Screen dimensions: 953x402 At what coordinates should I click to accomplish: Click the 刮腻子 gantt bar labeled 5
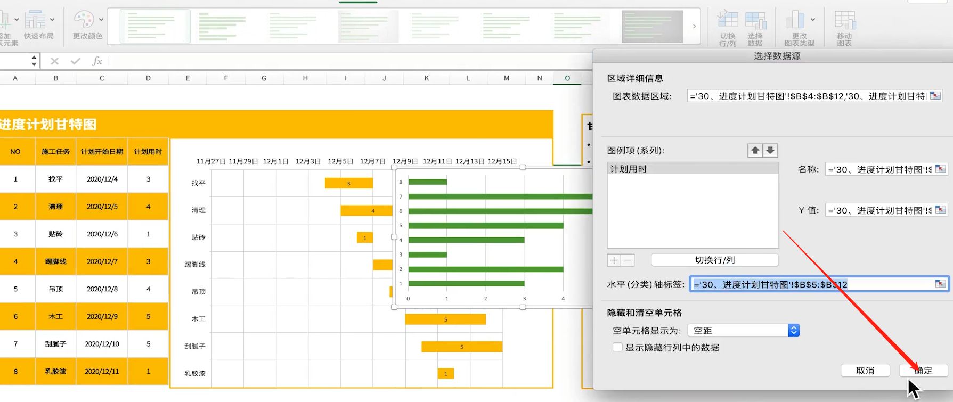click(462, 347)
